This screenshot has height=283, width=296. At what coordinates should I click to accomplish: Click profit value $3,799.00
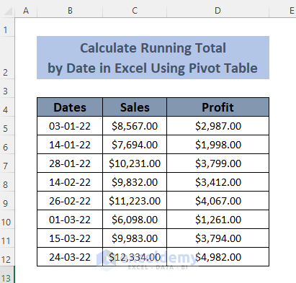(x=217, y=163)
